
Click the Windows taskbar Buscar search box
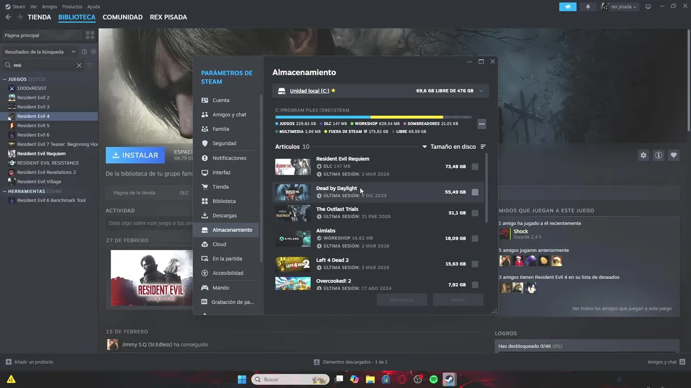coord(290,379)
